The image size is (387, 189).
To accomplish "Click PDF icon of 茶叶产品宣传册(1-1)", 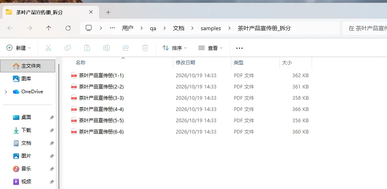I will coord(74,75).
